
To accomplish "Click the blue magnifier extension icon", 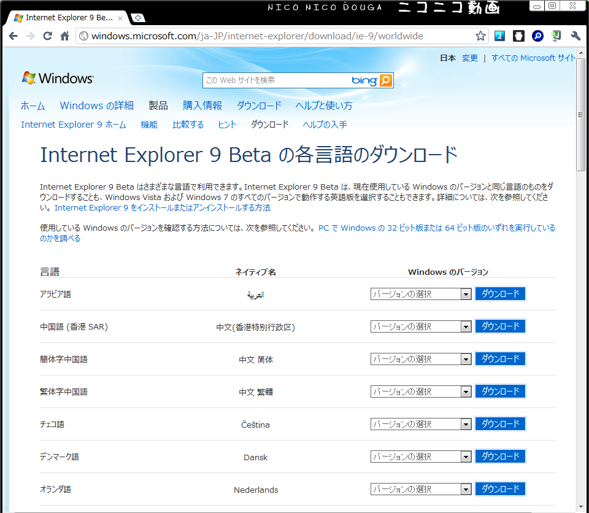I will coord(537,36).
